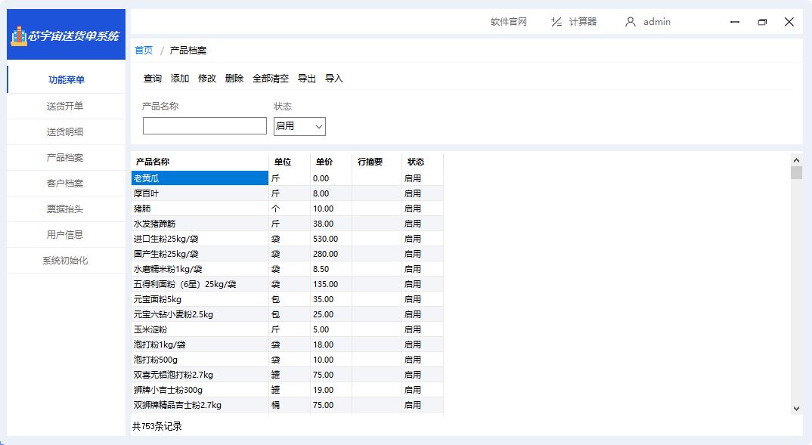This screenshot has width=812, height=445.
Task: Select the 双喜无铝泡打粉2.7kg row
Action: click(287, 375)
